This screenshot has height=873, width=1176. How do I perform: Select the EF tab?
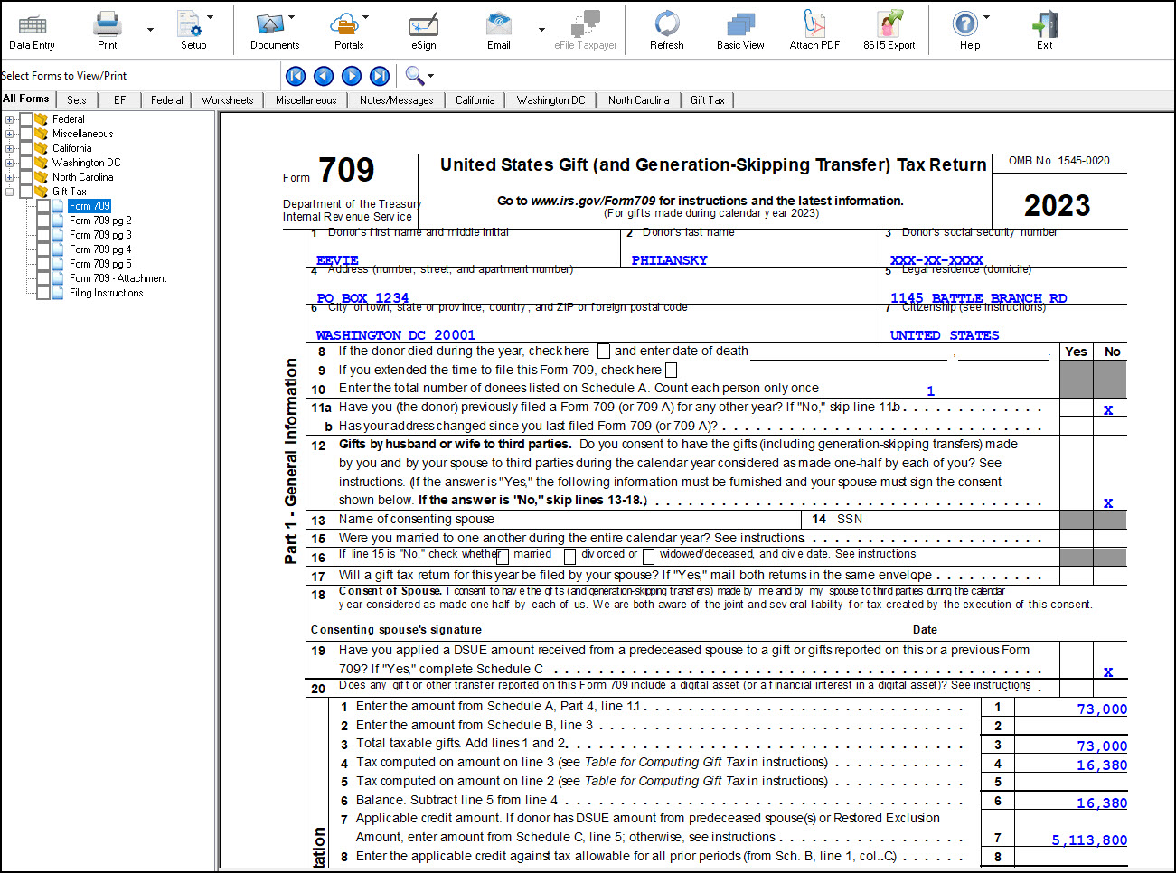point(119,100)
